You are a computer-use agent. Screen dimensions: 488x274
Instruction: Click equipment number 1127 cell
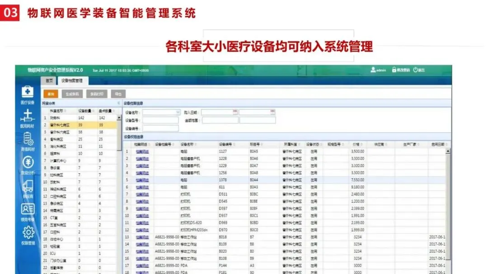point(223,152)
